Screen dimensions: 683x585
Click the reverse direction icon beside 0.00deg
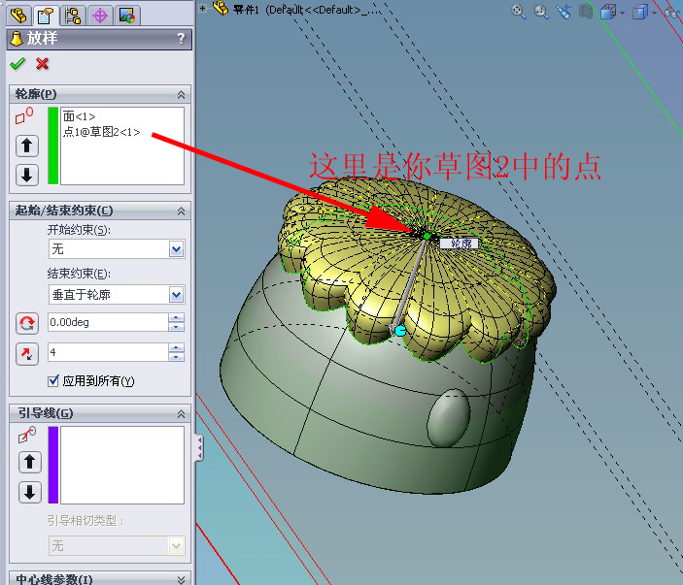pyautogui.click(x=27, y=323)
